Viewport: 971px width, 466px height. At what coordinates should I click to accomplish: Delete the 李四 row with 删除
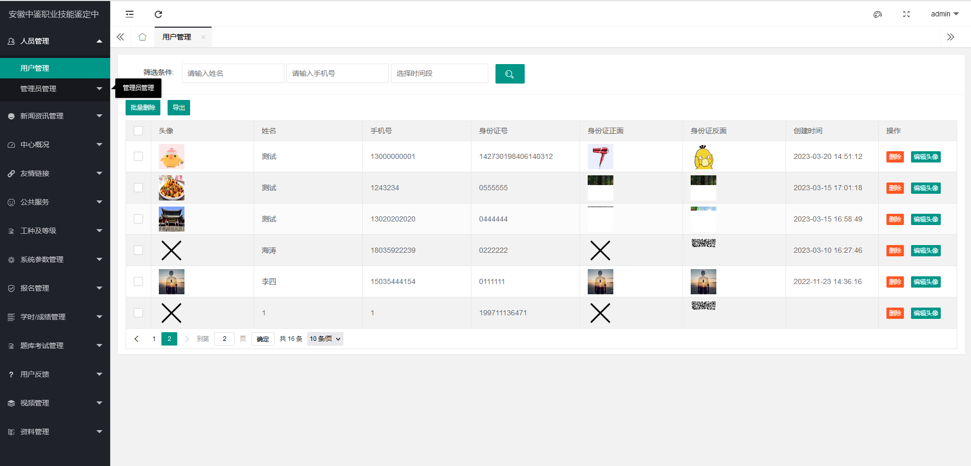(895, 282)
